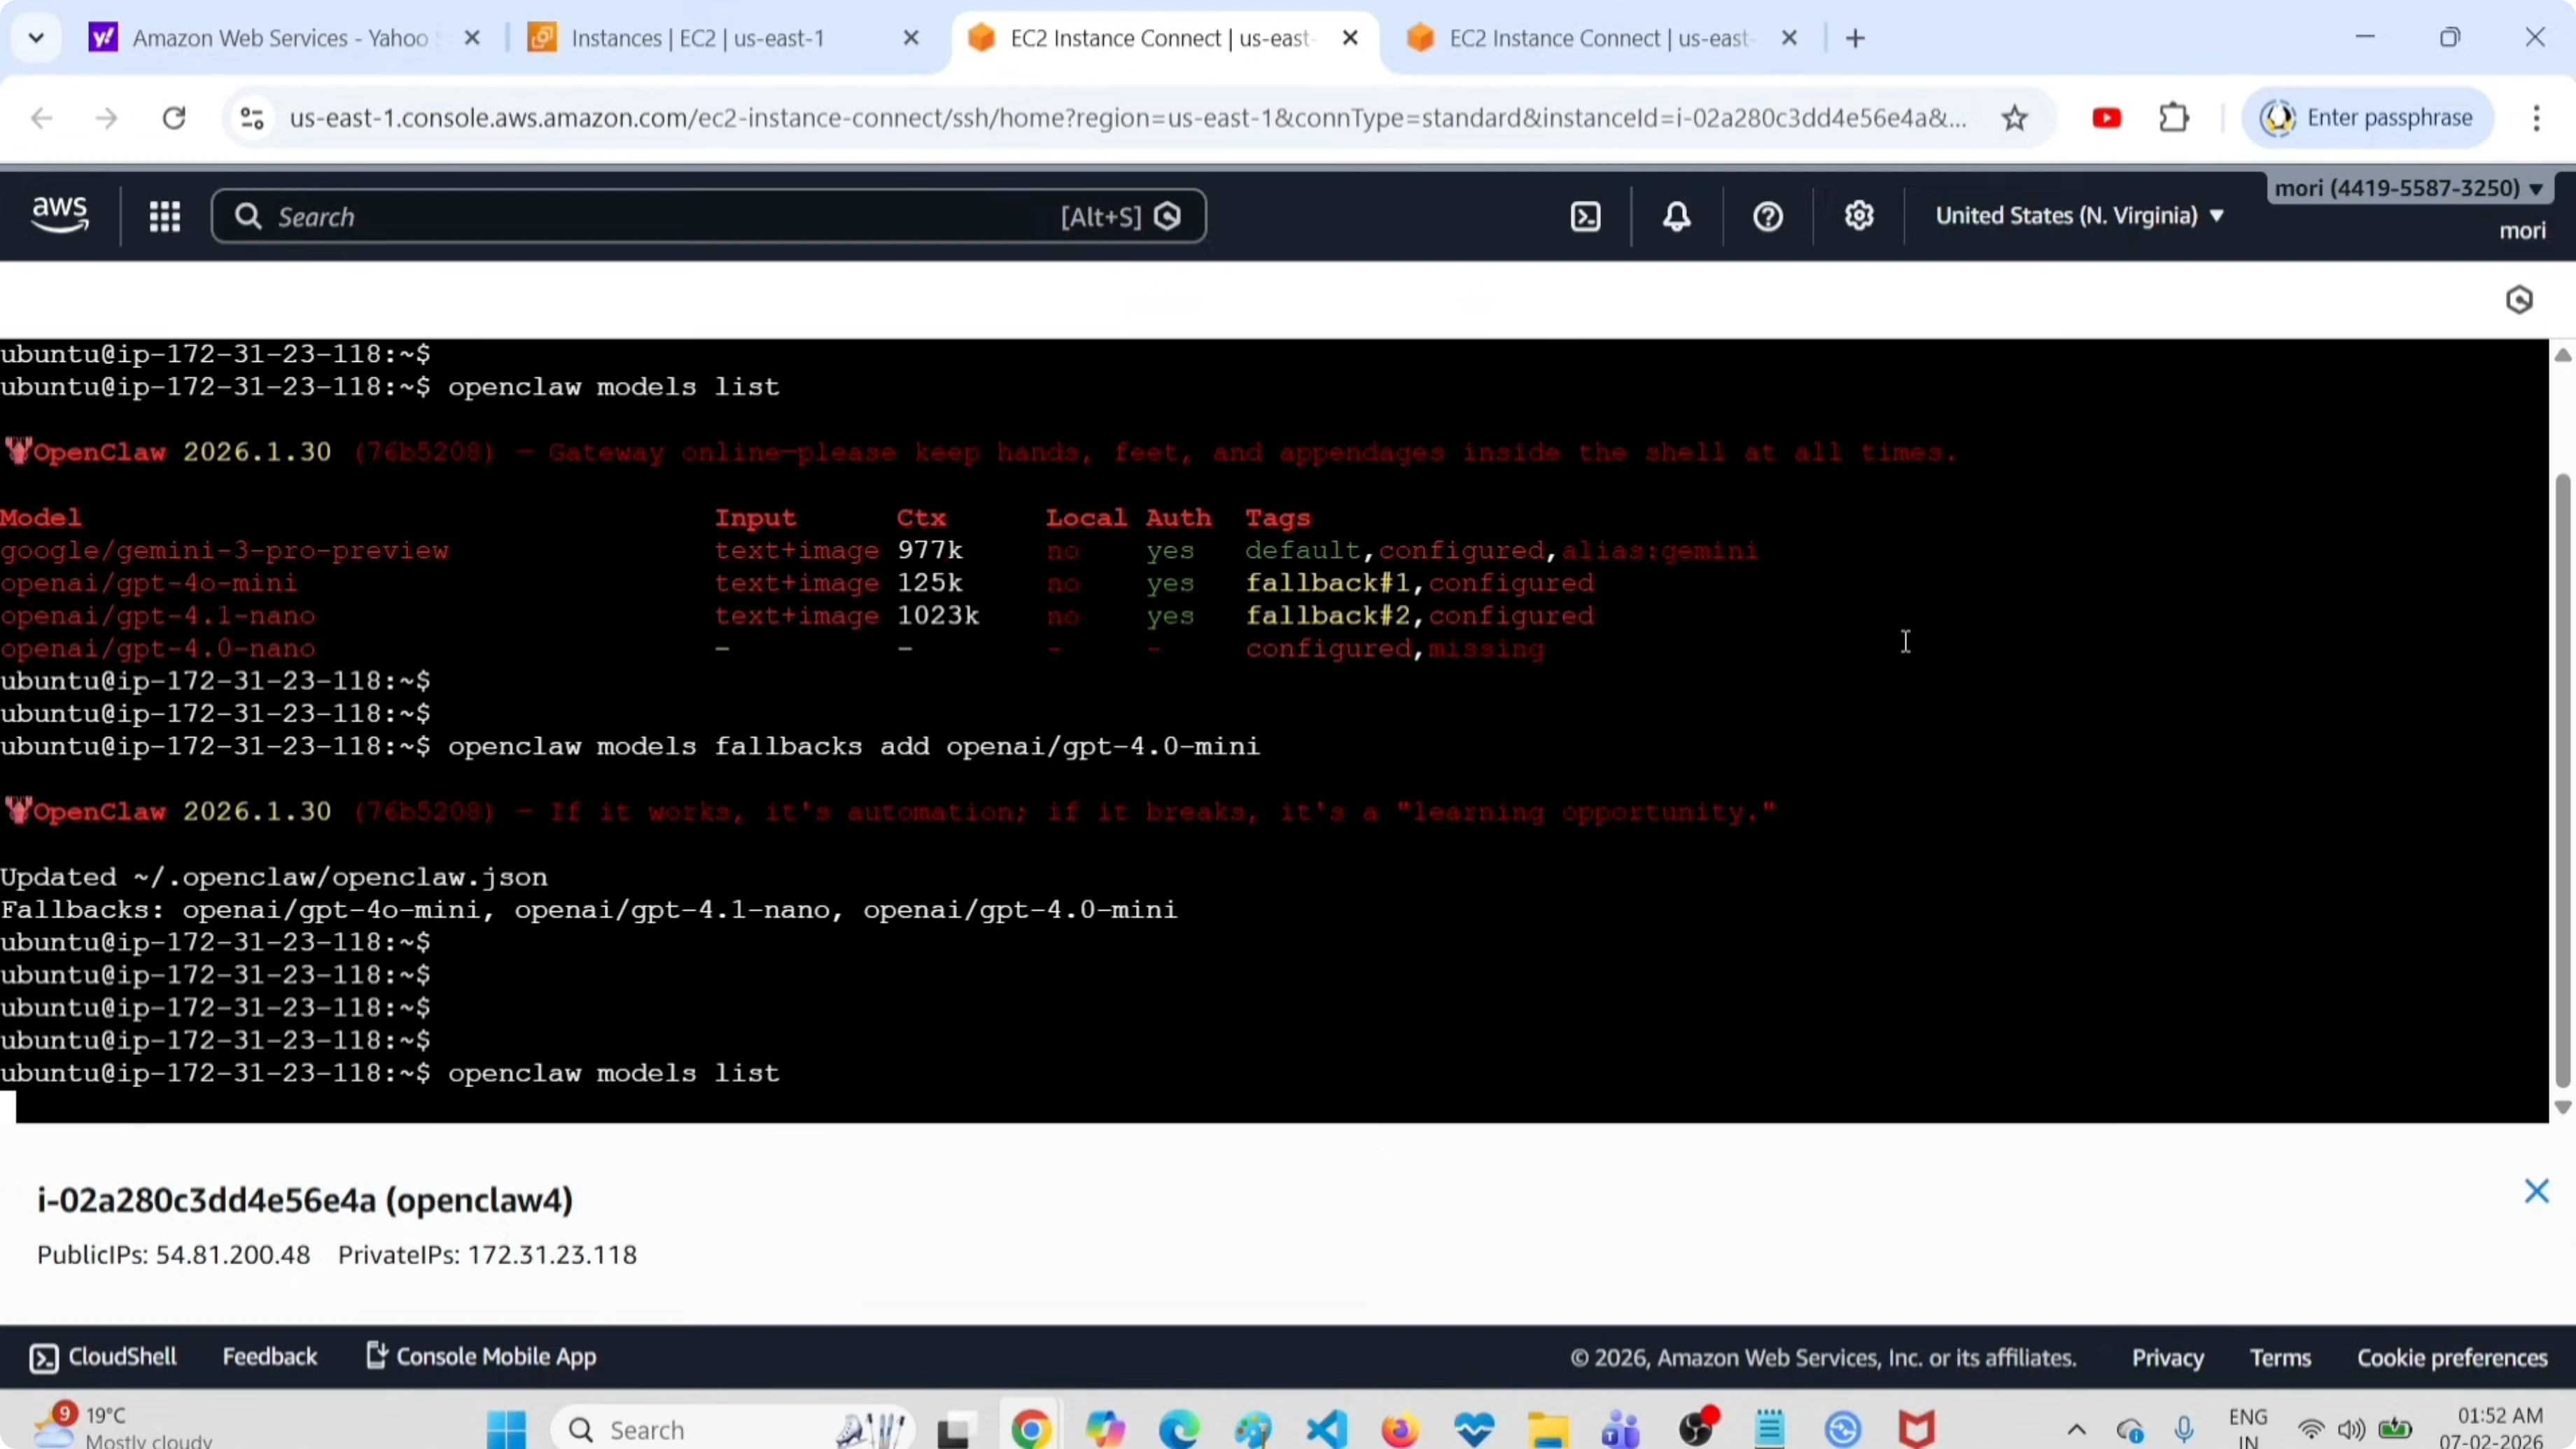Expand the United States (N. Virginia) region dropdown
2576x1449 pixels.
[2079, 216]
